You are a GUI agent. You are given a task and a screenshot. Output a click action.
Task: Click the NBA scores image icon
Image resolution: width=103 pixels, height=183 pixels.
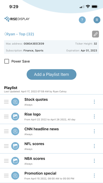(x=15, y=161)
